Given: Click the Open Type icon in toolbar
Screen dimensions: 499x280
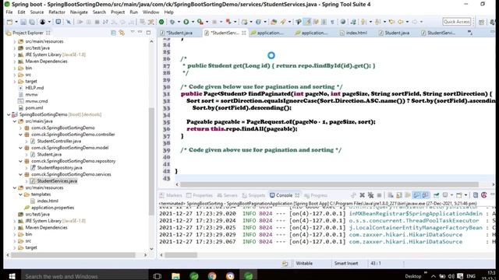Looking at the screenshot, I should 274,22.
